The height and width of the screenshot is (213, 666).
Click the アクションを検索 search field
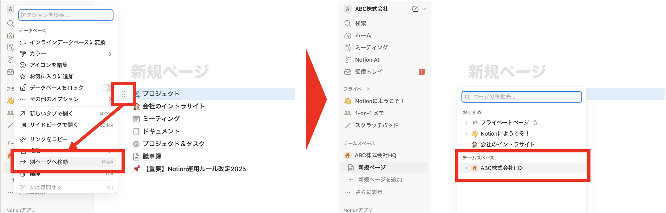pyautogui.click(x=66, y=15)
